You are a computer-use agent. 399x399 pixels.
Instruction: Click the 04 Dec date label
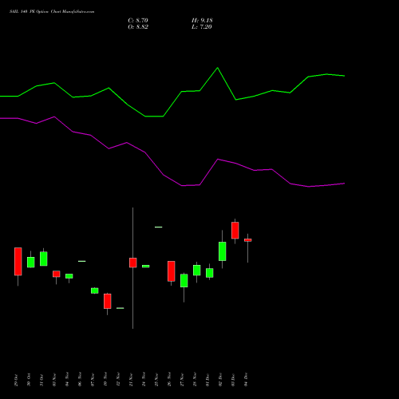click(x=246, y=380)
